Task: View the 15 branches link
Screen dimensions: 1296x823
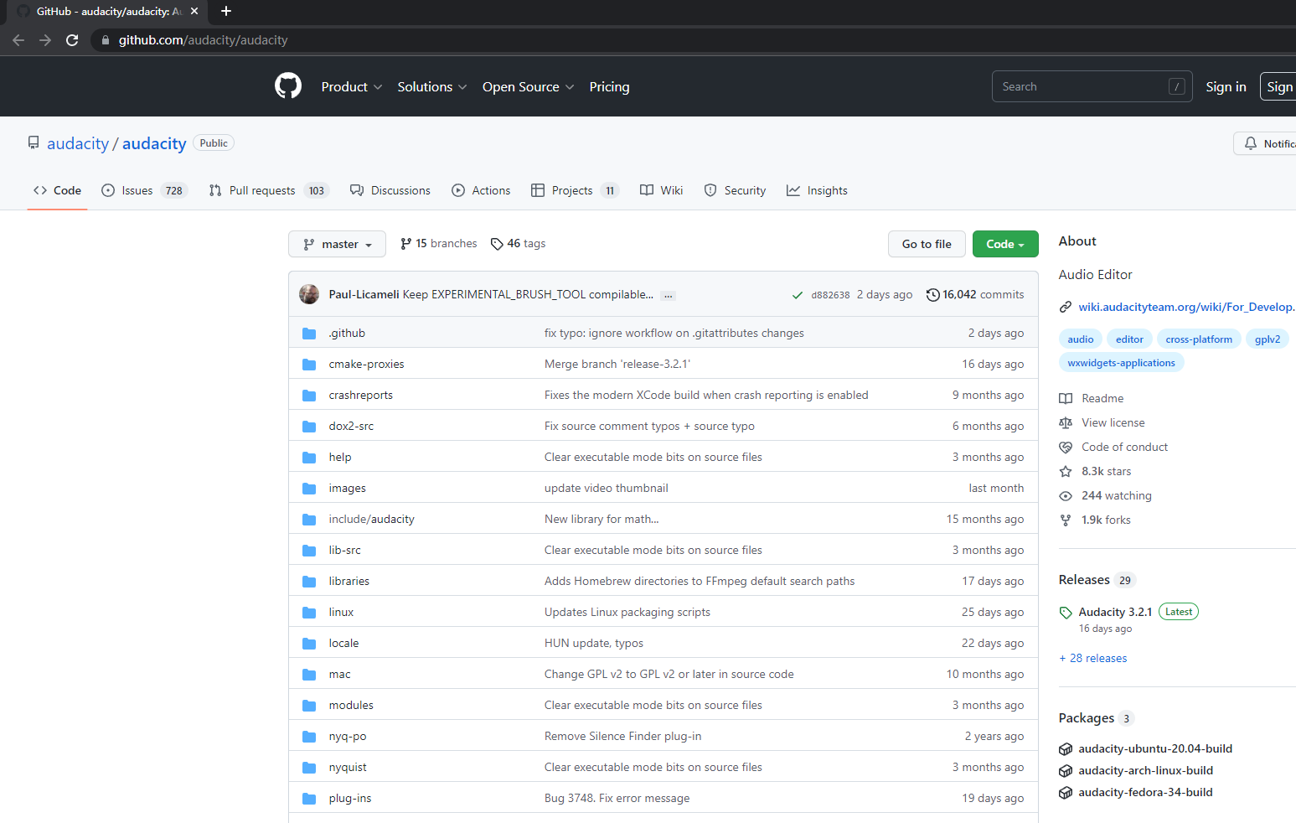Action: coord(439,244)
